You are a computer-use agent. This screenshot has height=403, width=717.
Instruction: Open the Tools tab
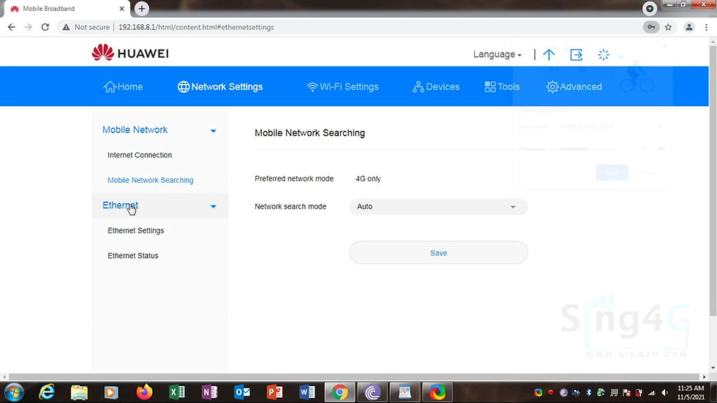point(502,87)
